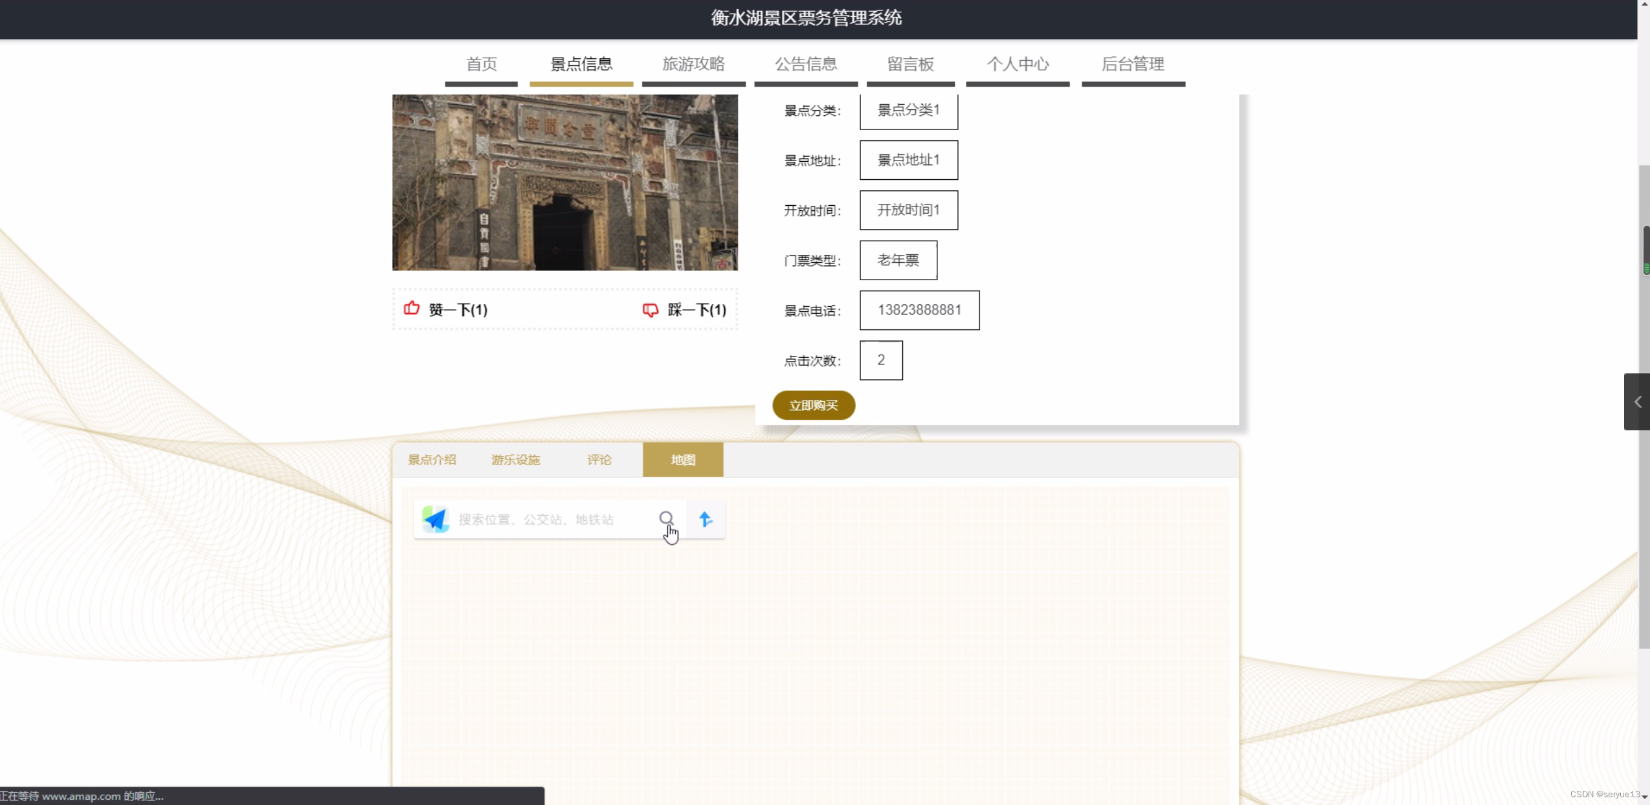Click the map search magnifier icon

(x=666, y=518)
